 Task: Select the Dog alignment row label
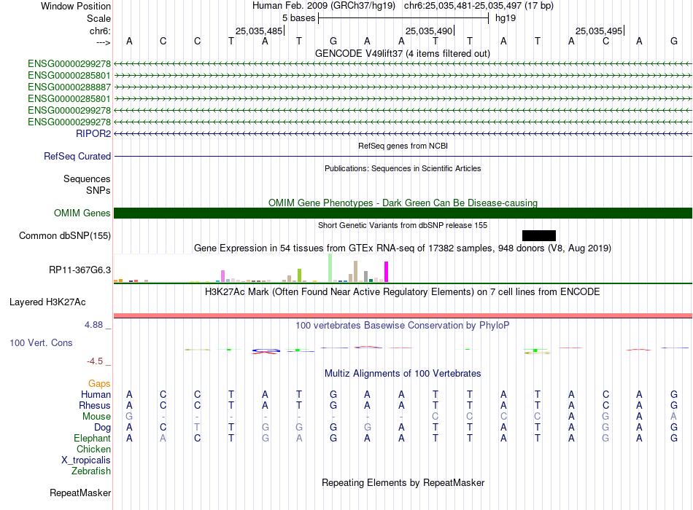point(102,428)
